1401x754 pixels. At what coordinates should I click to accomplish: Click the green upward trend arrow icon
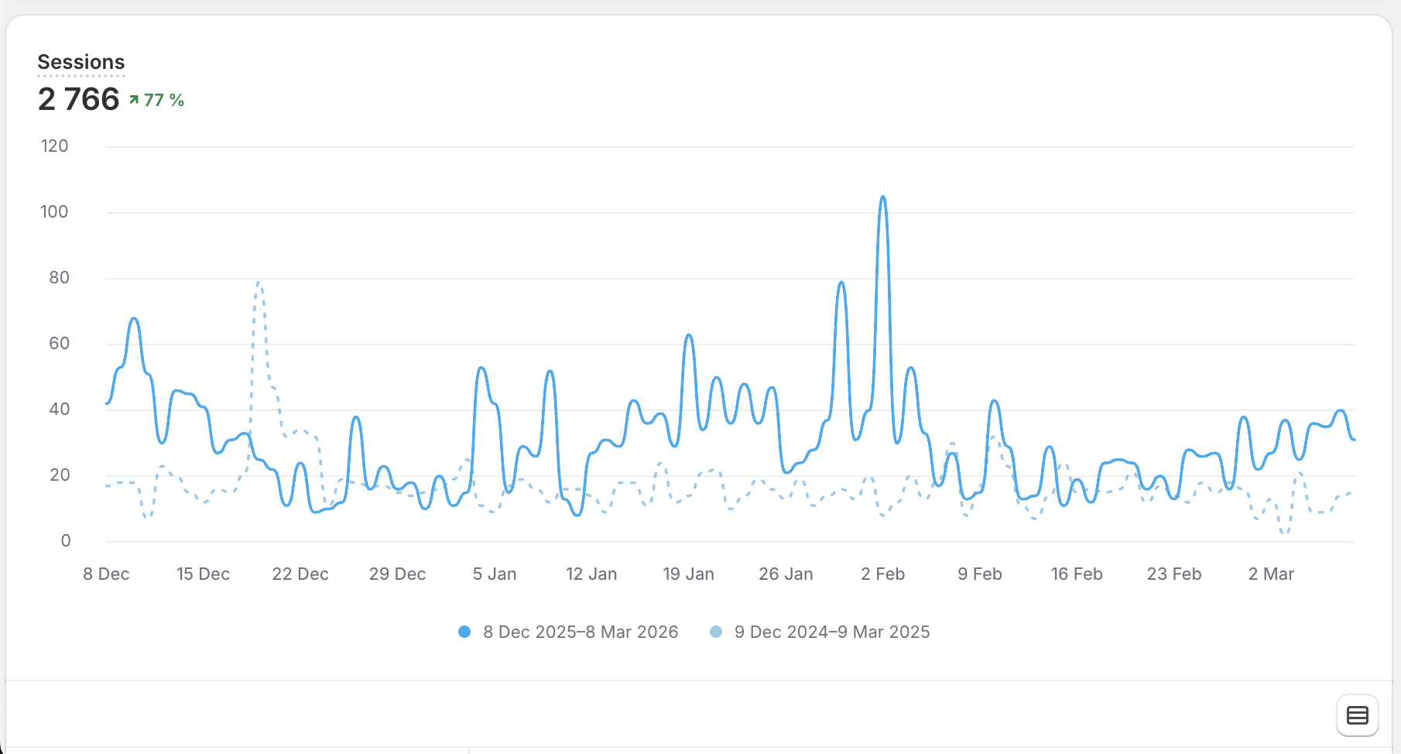[132, 99]
